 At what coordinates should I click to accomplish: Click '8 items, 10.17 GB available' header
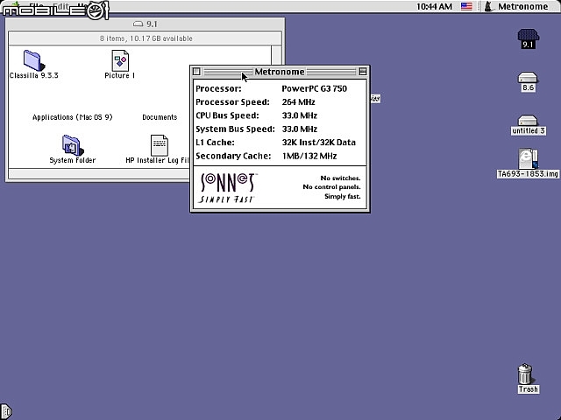pos(146,38)
